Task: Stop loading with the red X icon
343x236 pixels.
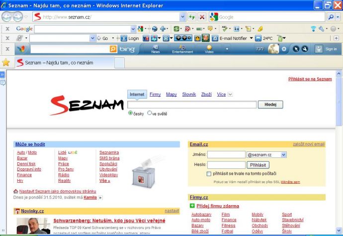Action: [x=202, y=17]
